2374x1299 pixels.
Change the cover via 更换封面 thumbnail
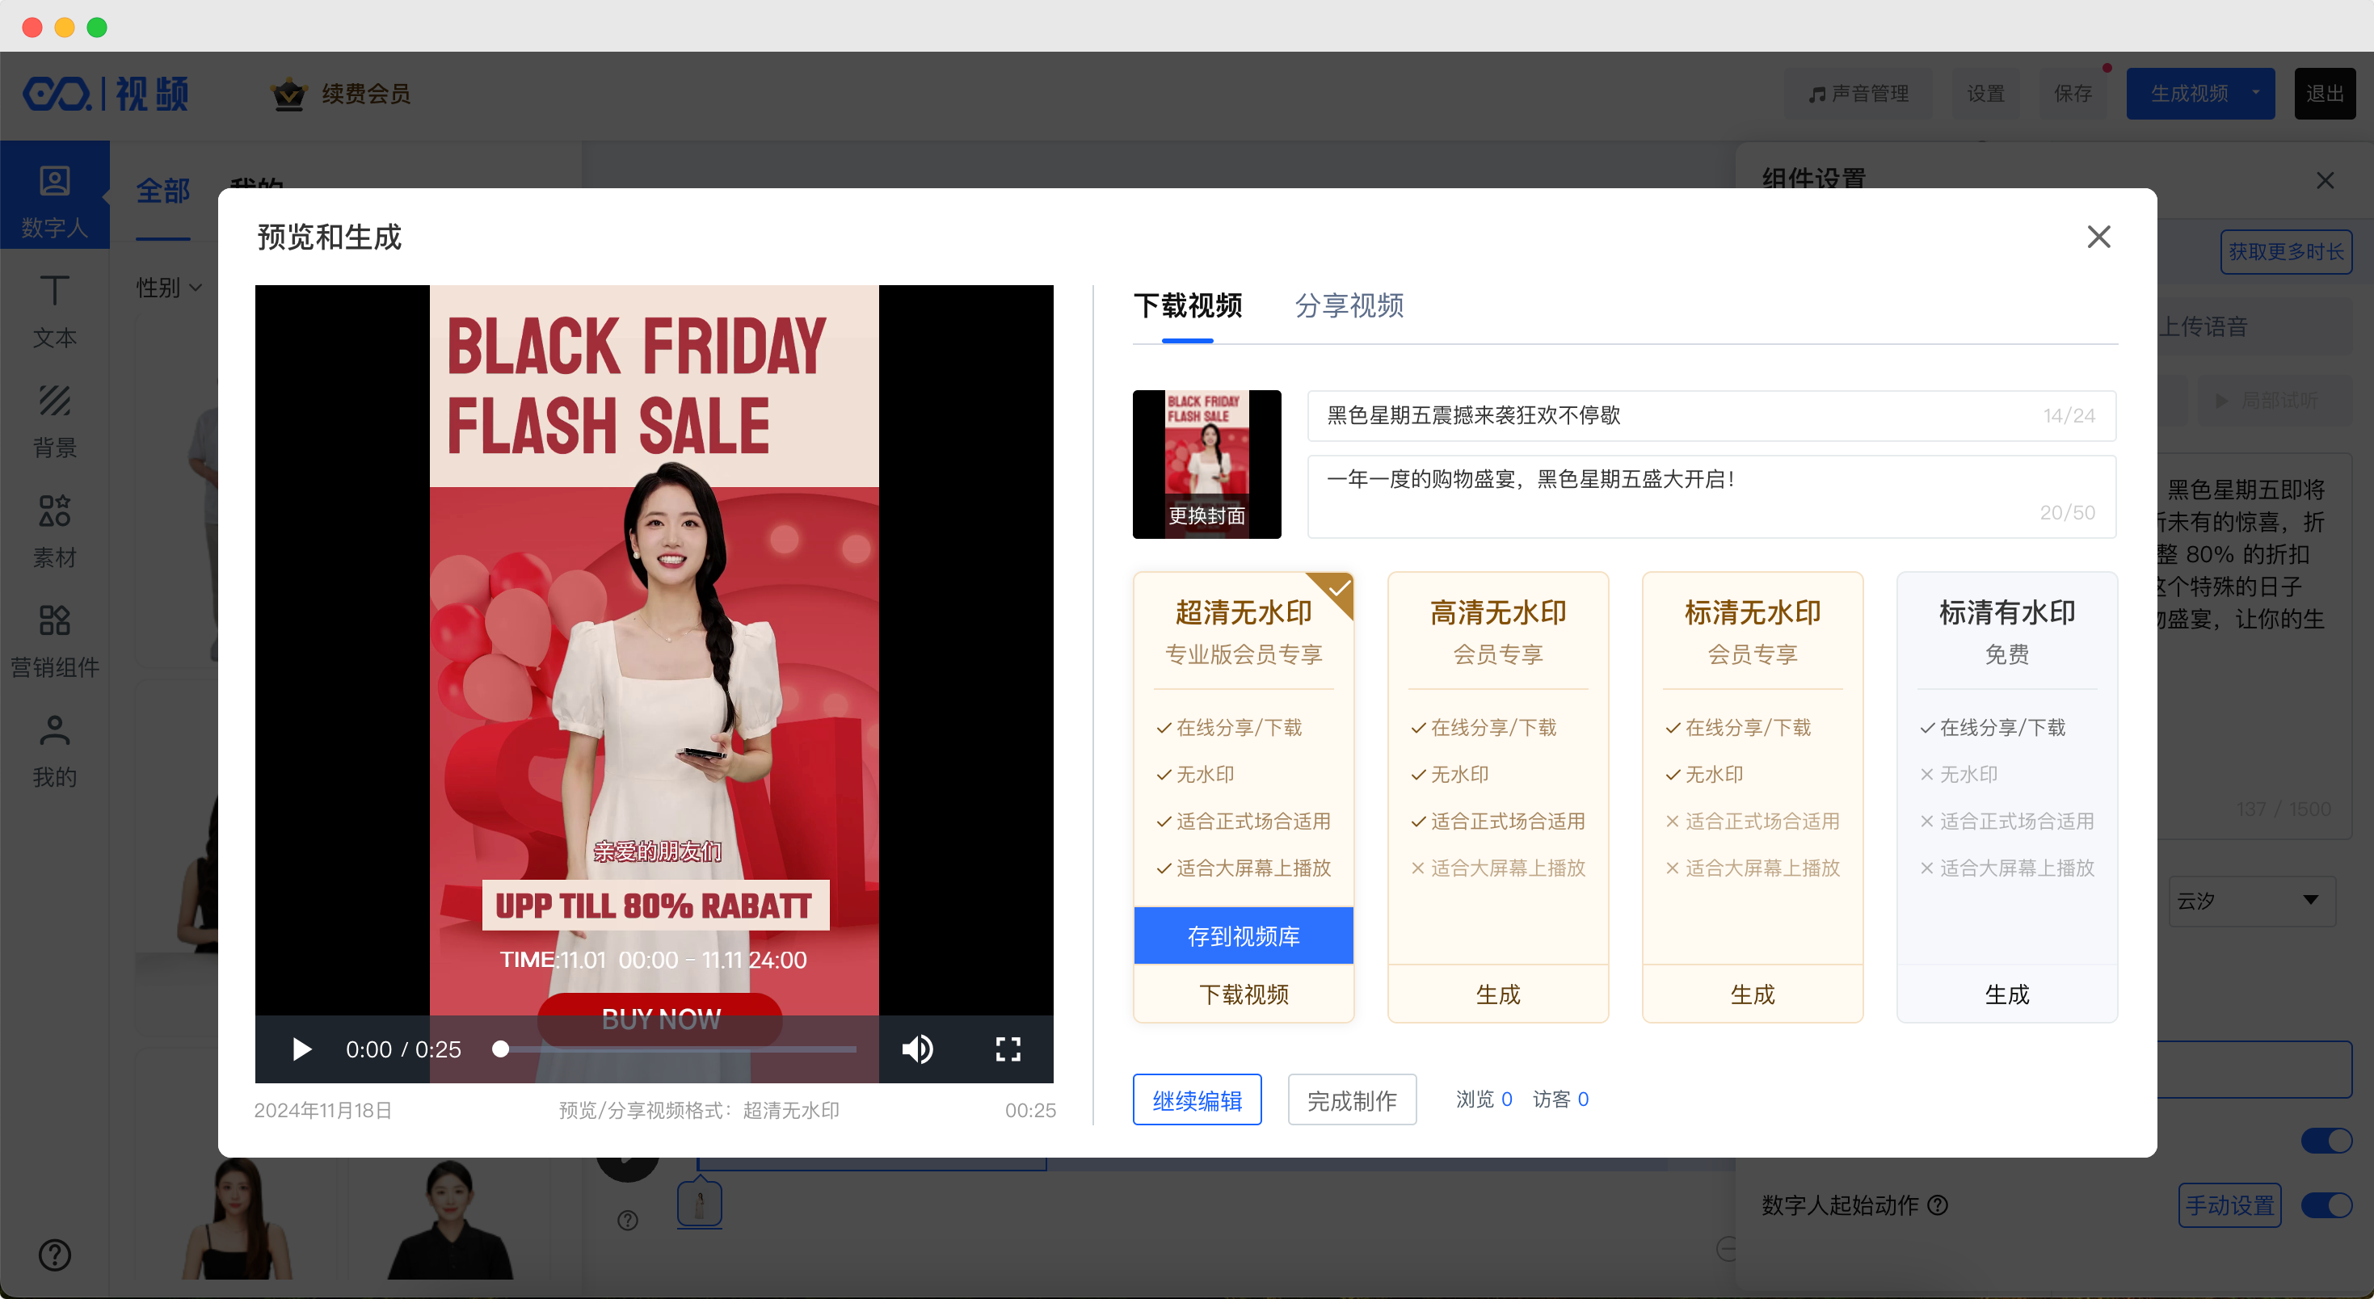click(1206, 464)
